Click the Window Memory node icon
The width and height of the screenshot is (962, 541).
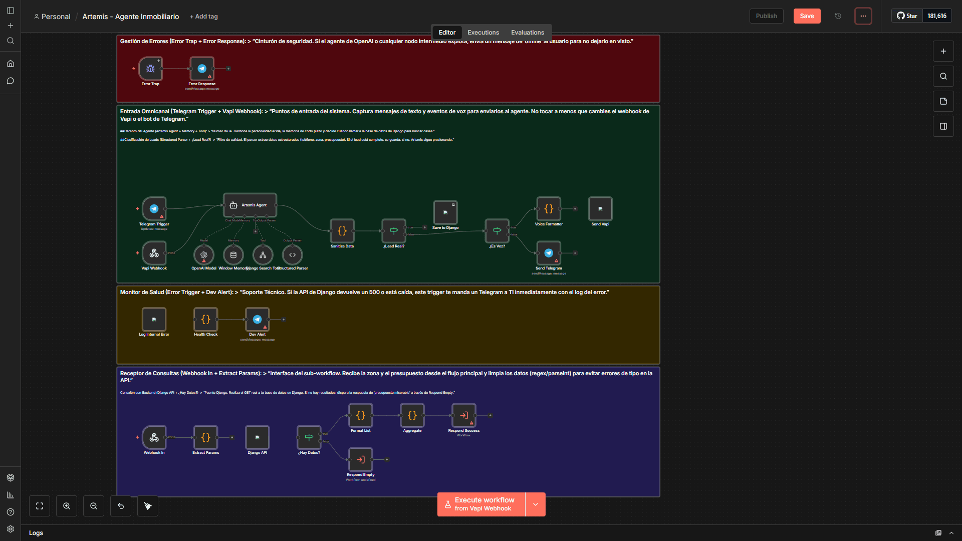[233, 255]
